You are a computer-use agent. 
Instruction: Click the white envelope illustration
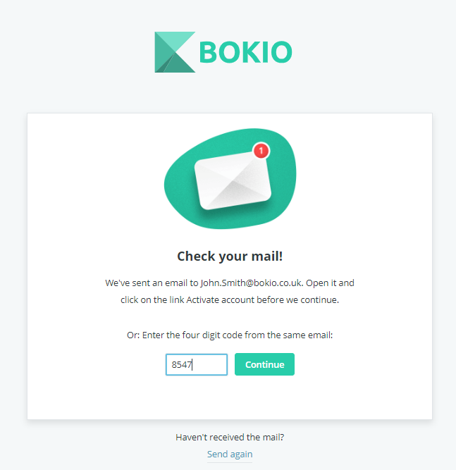click(x=233, y=180)
